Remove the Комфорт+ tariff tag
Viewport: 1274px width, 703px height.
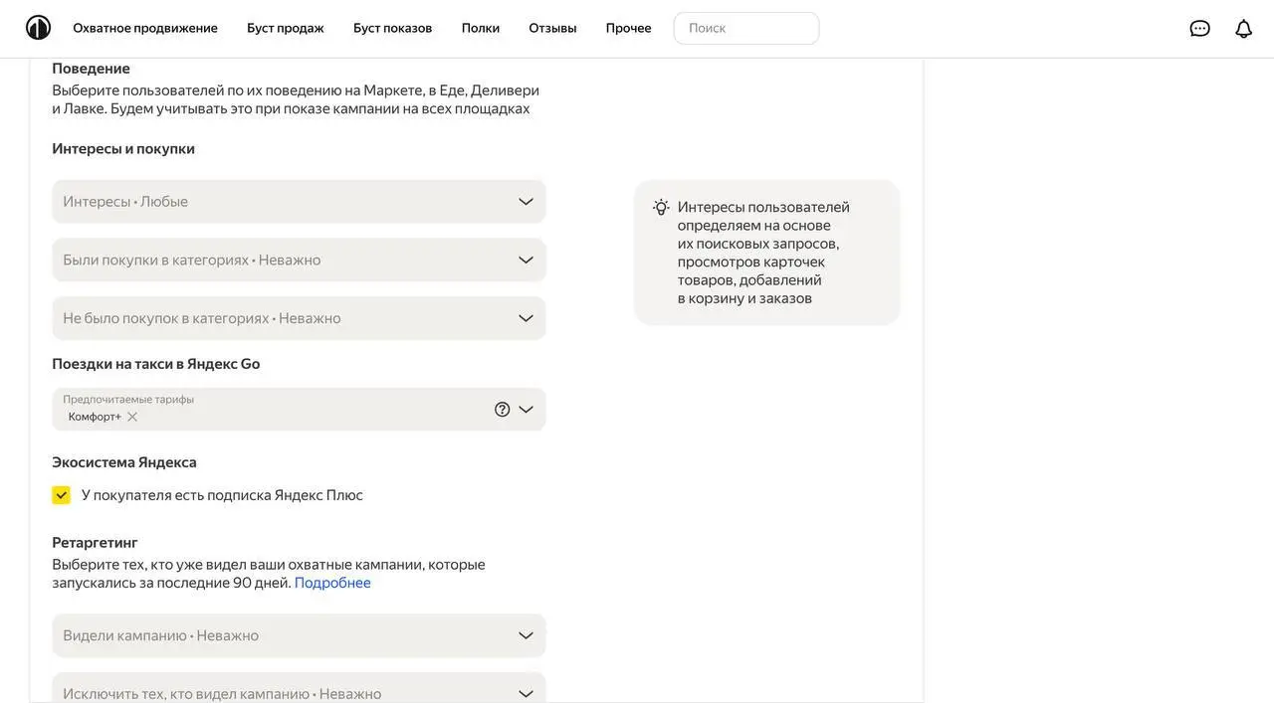click(x=132, y=417)
